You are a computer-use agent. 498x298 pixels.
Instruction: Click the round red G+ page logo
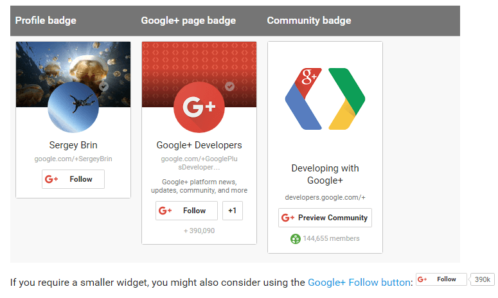coord(199,107)
